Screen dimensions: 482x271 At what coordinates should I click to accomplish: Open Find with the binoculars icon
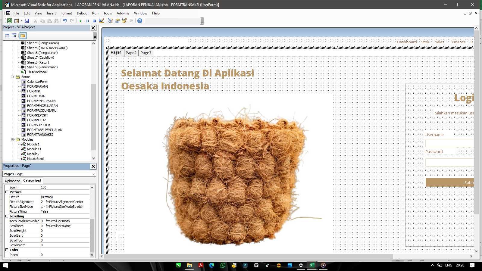56,21
